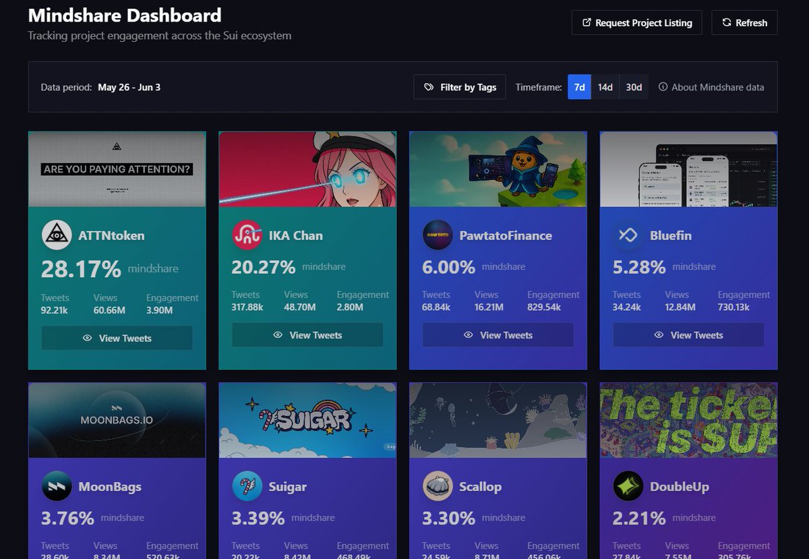Click the 2.21% mindshare value

(639, 518)
